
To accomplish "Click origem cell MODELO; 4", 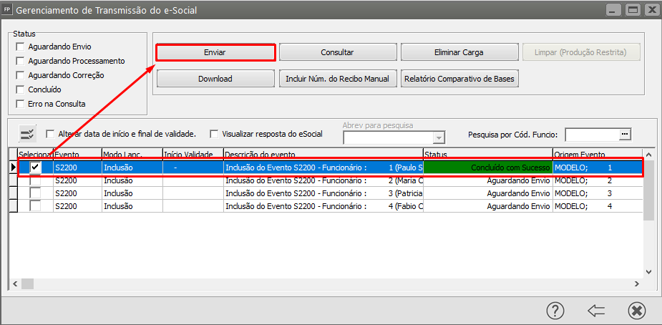I will (x=598, y=206).
